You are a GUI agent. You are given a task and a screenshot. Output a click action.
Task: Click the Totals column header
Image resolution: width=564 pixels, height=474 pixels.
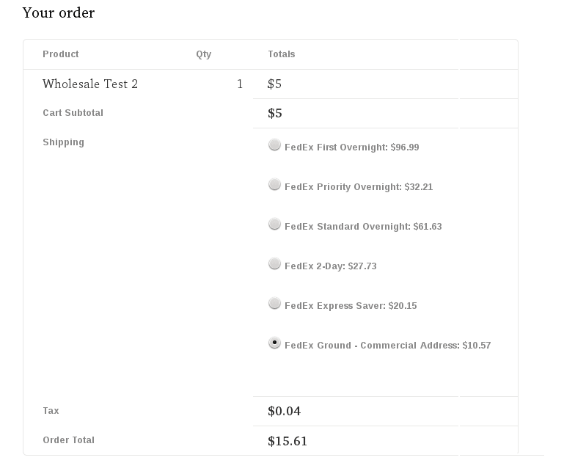(x=282, y=54)
